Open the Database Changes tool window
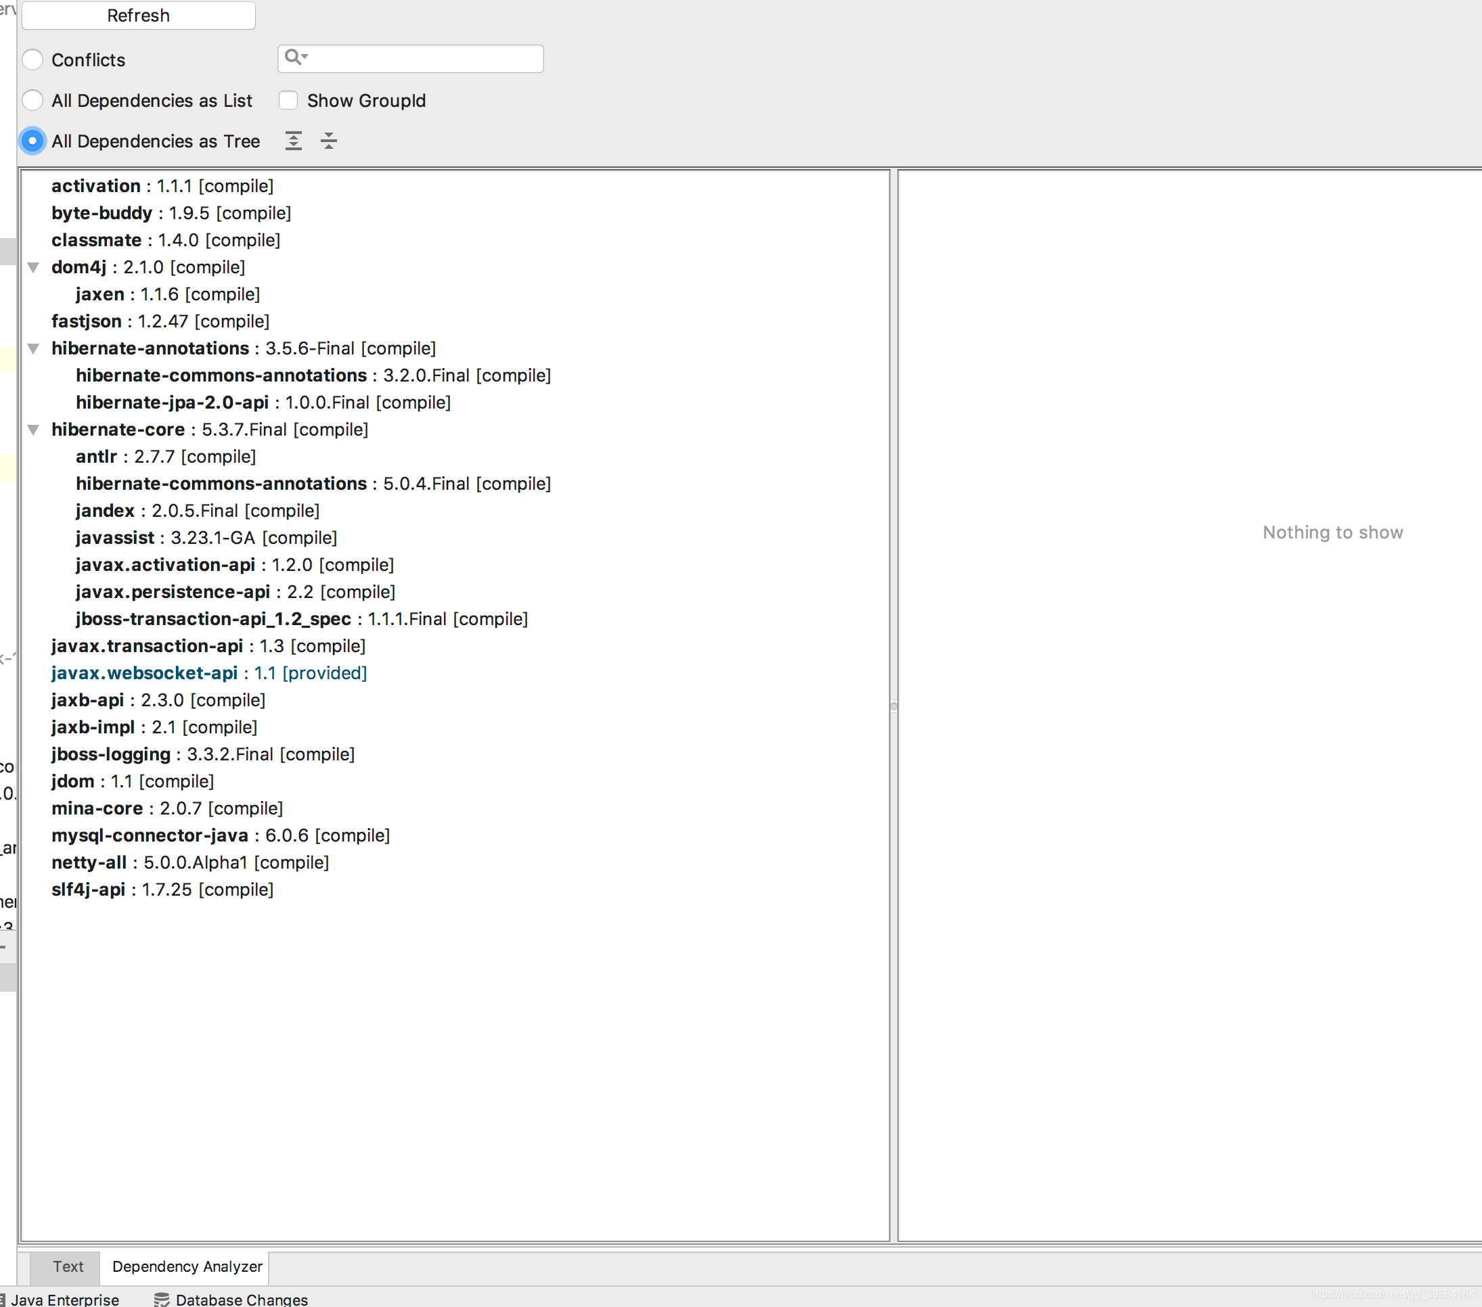 tap(231, 1299)
